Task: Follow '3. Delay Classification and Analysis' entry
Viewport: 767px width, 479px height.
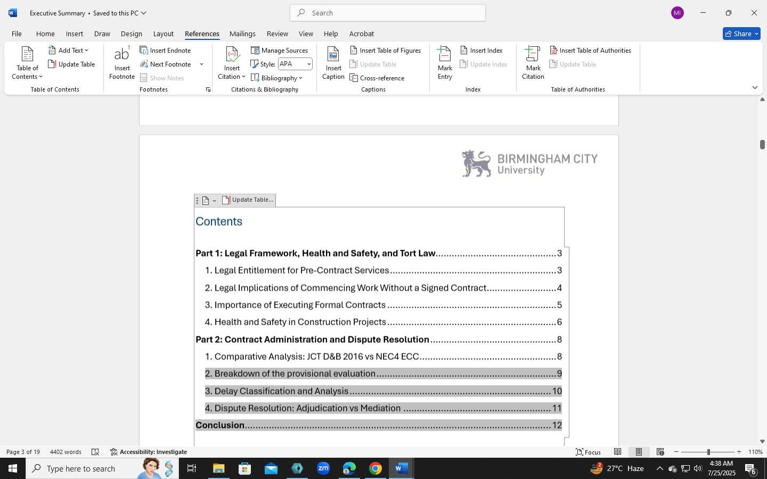Action: pos(383,391)
